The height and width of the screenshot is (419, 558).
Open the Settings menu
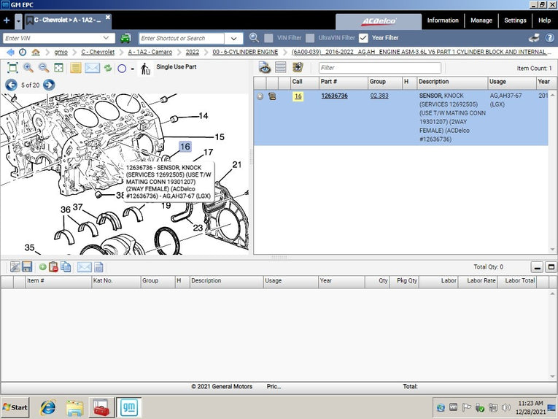click(515, 20)
